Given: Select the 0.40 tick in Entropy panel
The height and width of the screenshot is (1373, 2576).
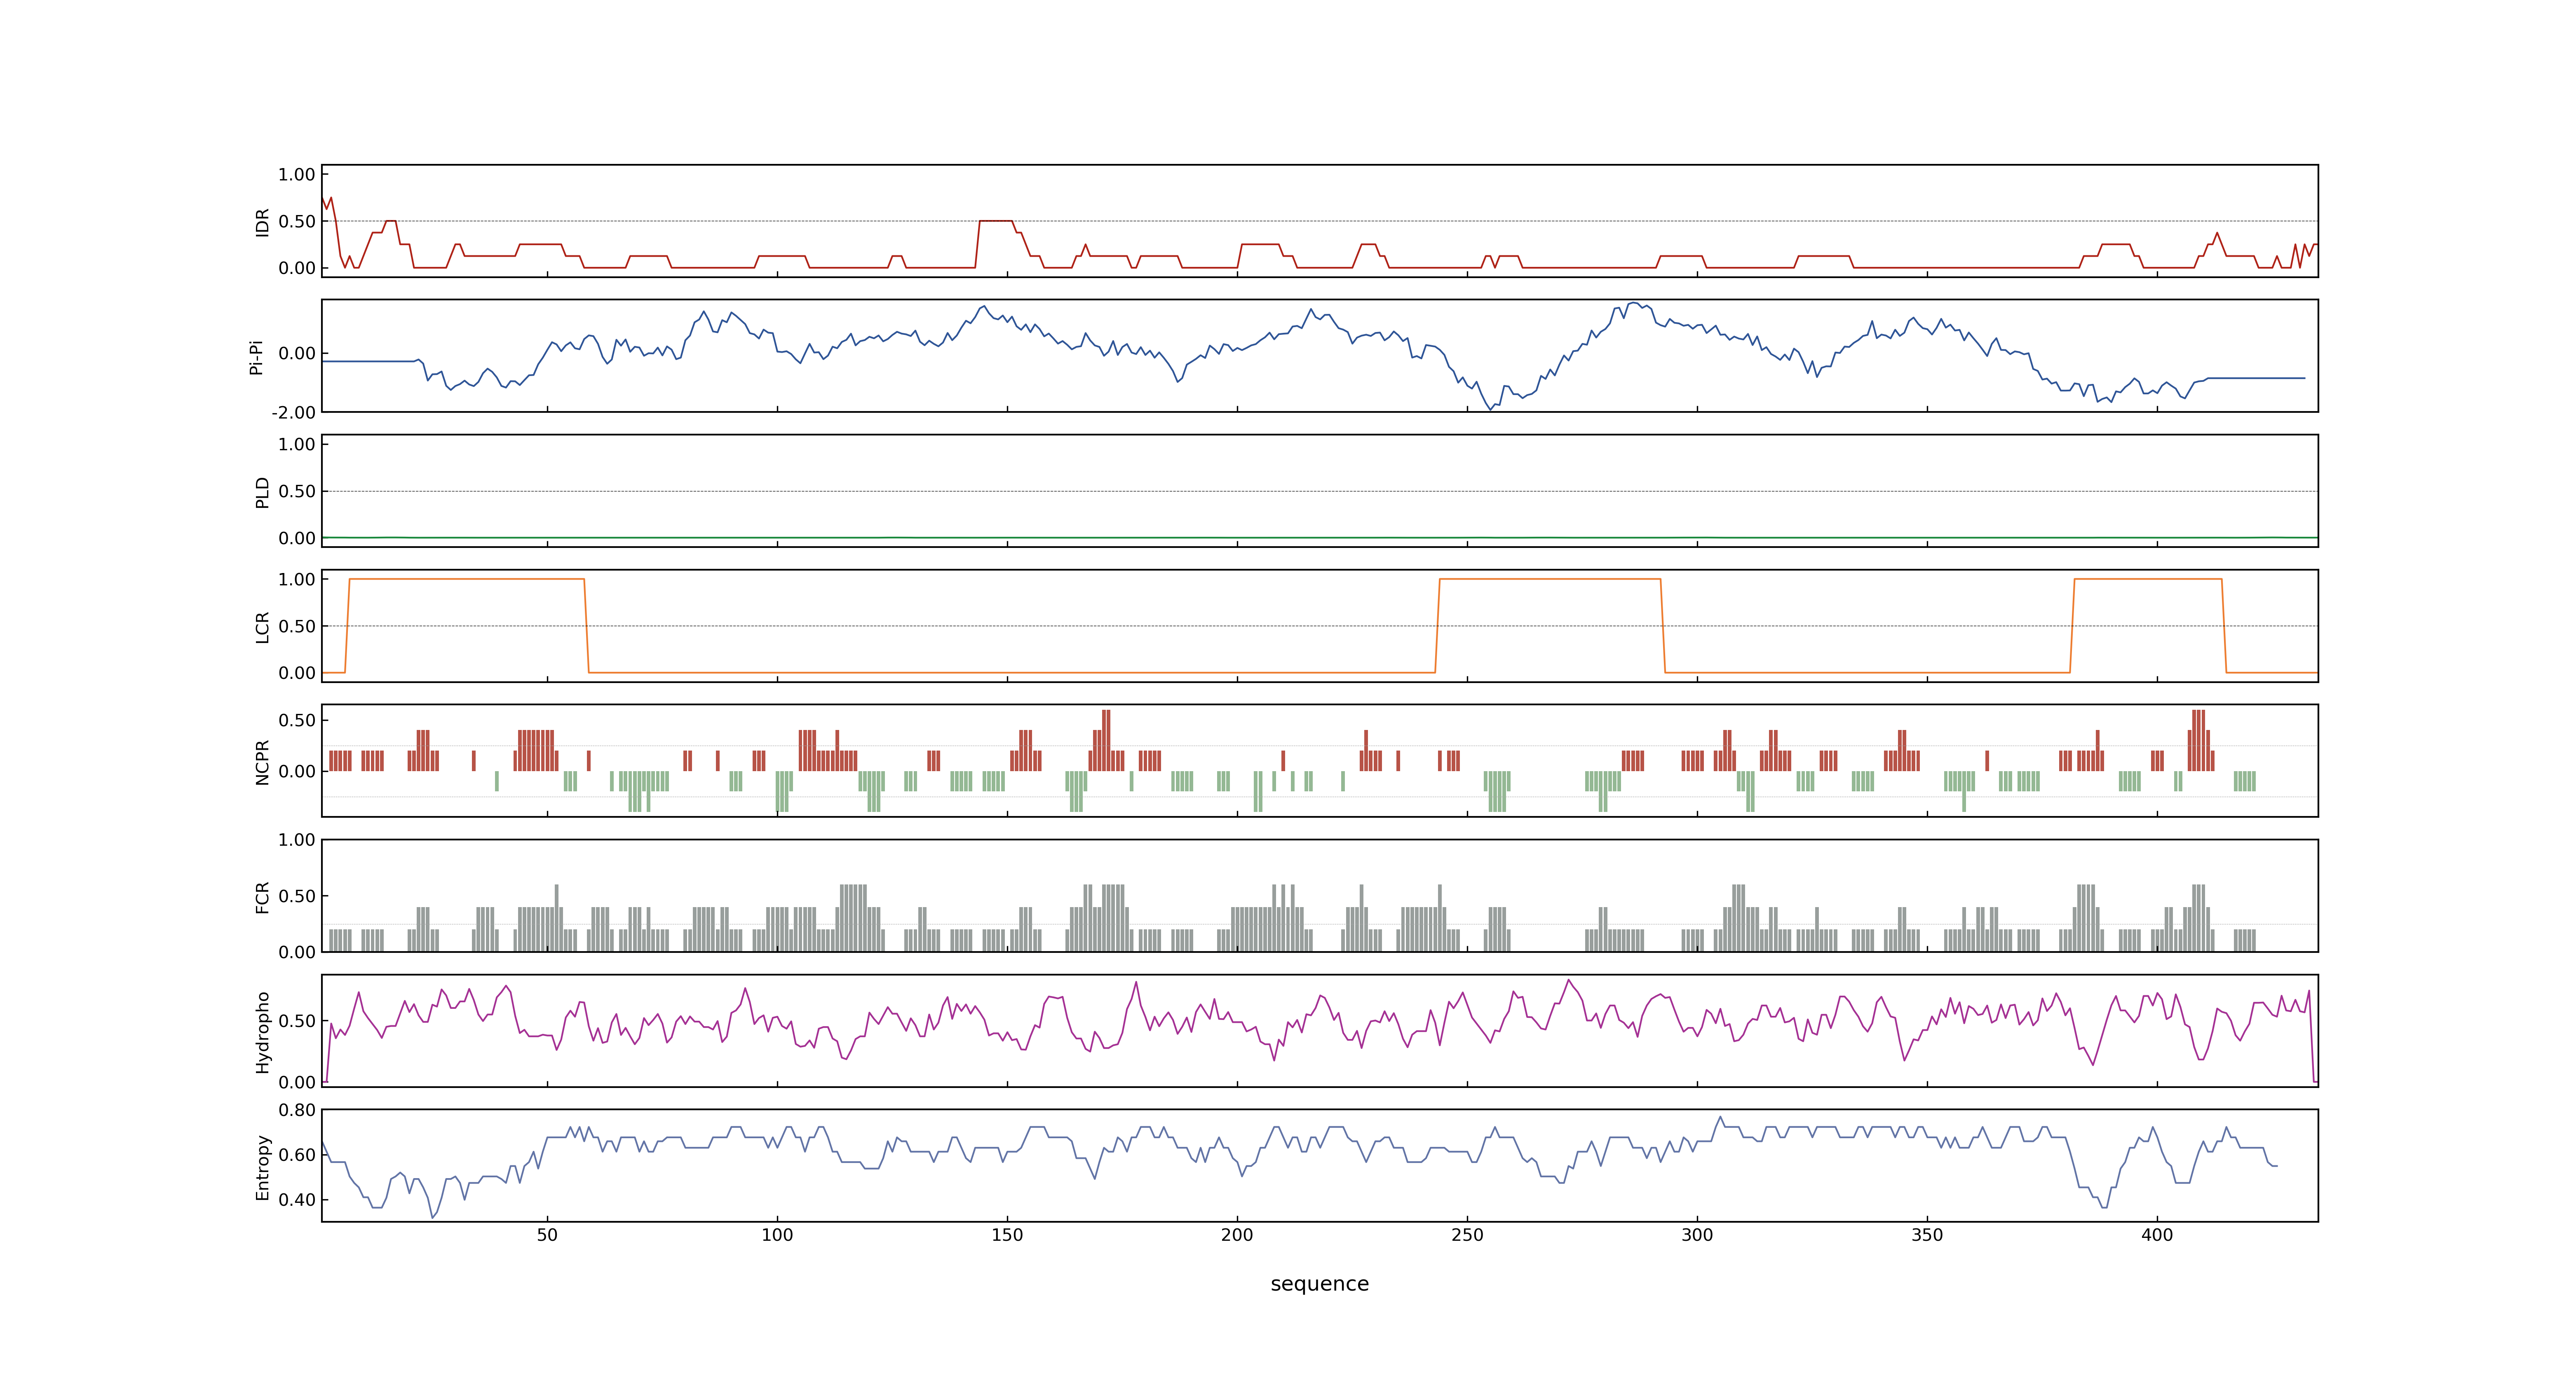Looking at the screenshot, I should pos(297,1200).
